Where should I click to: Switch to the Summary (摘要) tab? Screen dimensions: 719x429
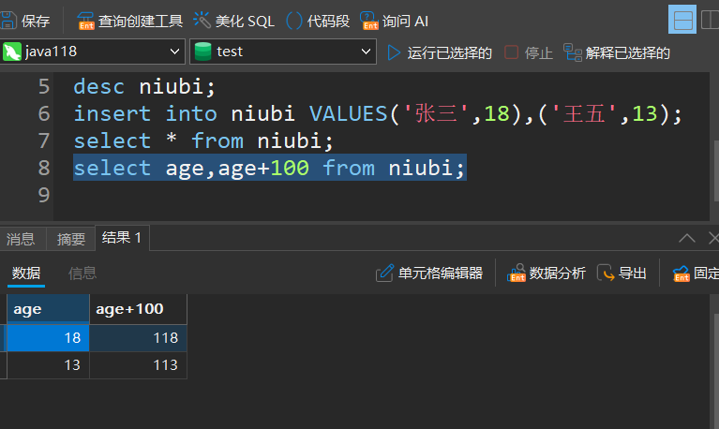click(x=71, y=239)
